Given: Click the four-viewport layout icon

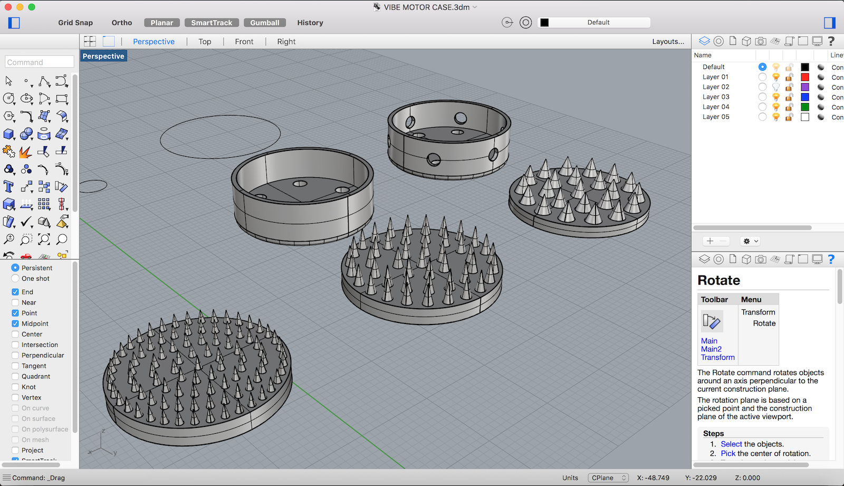Looking at the screenshot, I should [90, 41].
